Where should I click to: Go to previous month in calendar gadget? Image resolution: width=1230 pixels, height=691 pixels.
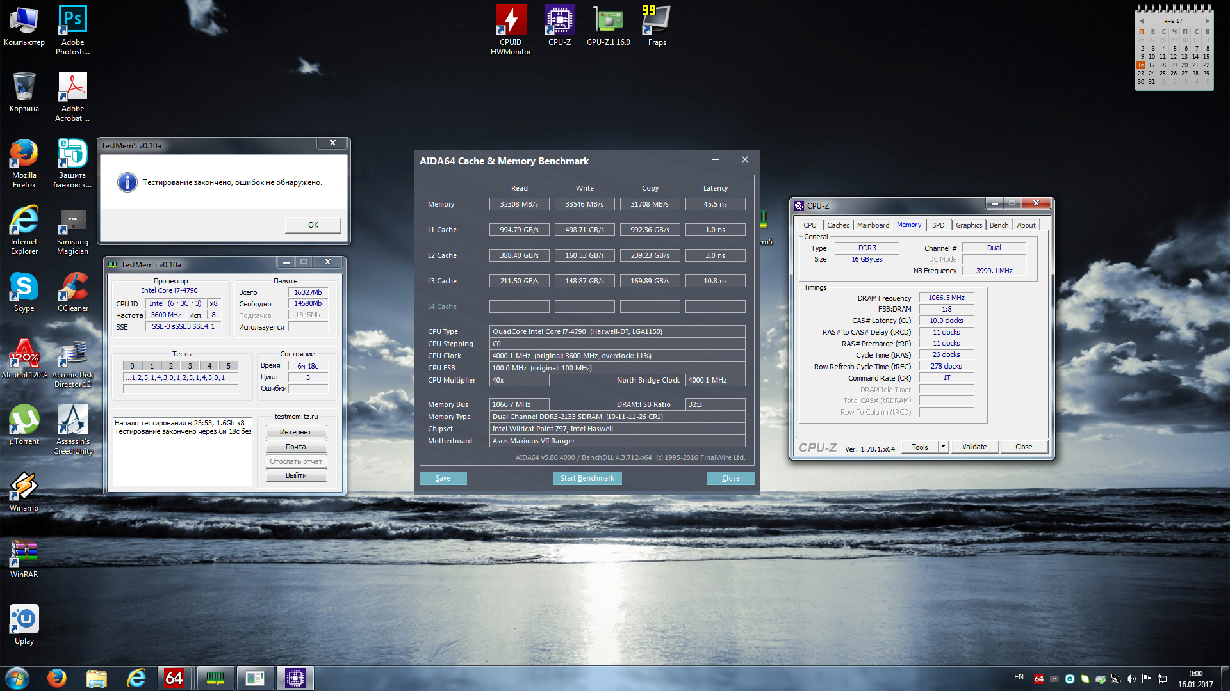point(1142,21)
